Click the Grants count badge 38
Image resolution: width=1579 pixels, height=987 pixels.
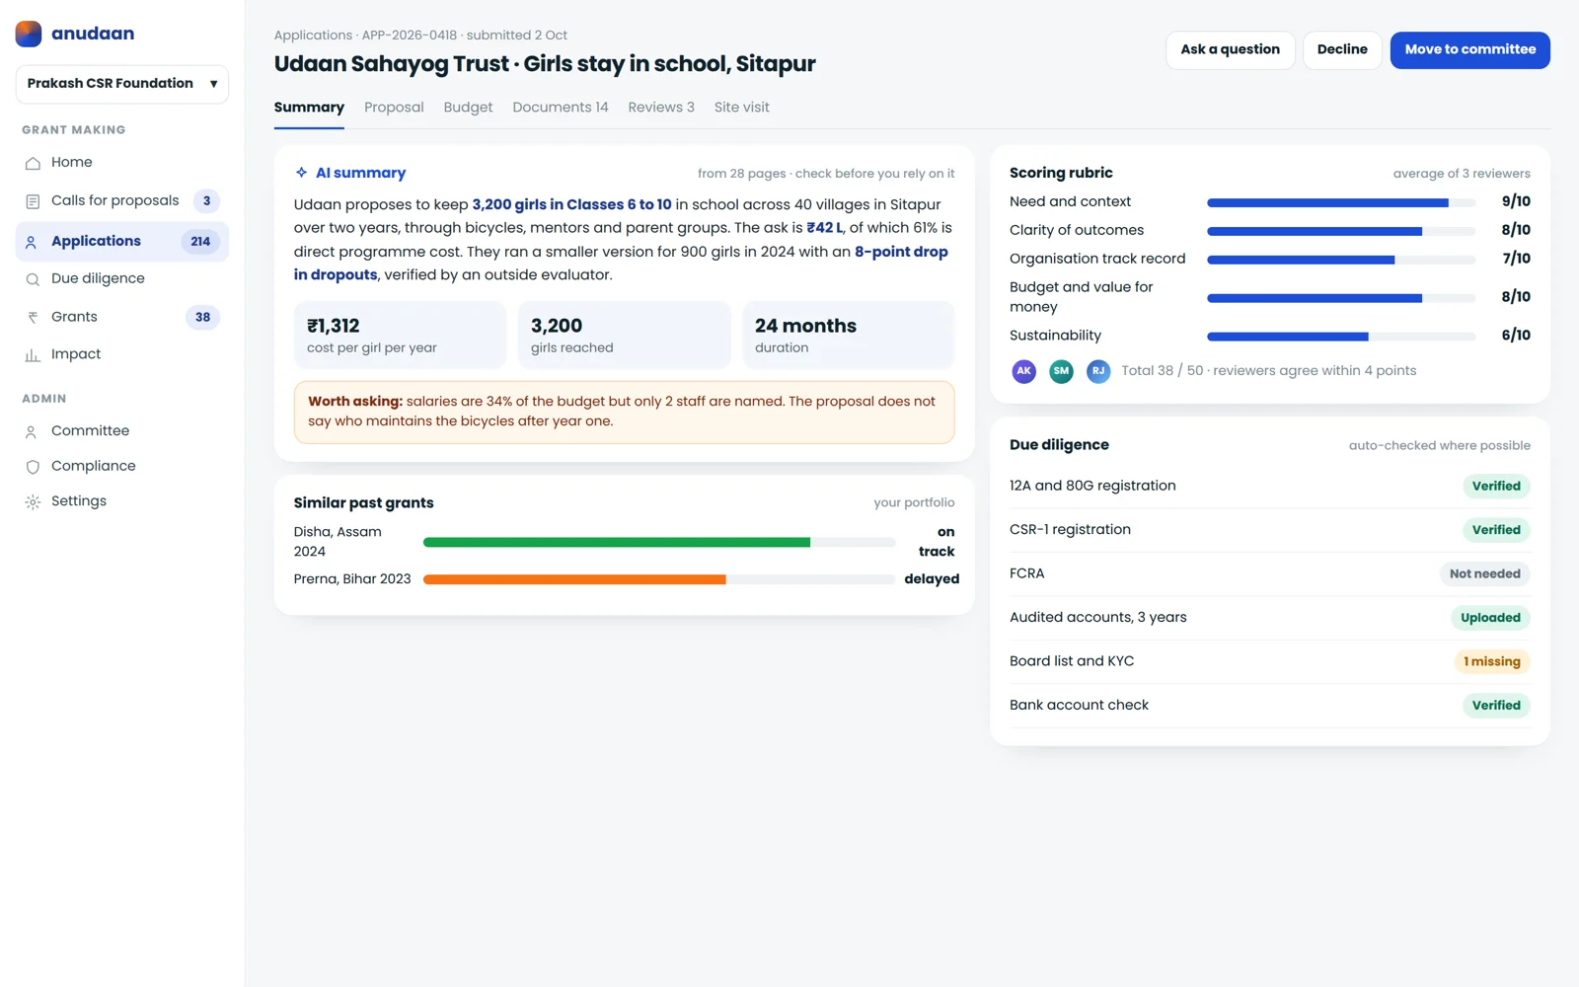pyautogui.click(x=202, y=318)
